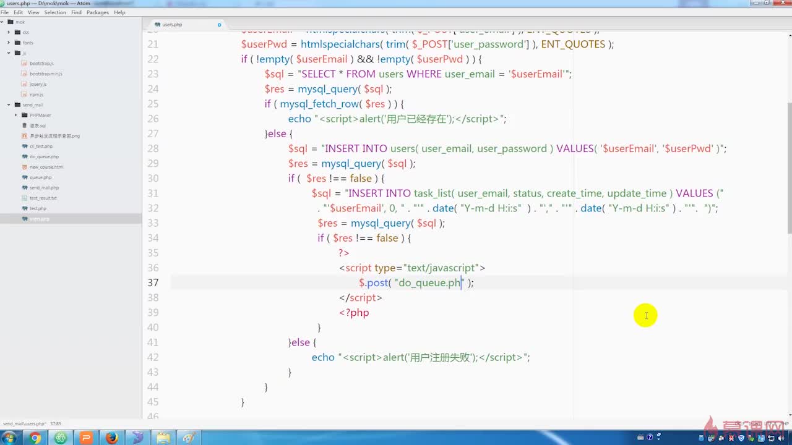Screen dimensions: 792x445
Task: Open test.php in the tree
Action: click(x=38, y=209)
